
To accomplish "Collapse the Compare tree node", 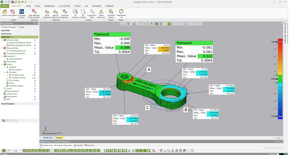I will click(5, 67).
